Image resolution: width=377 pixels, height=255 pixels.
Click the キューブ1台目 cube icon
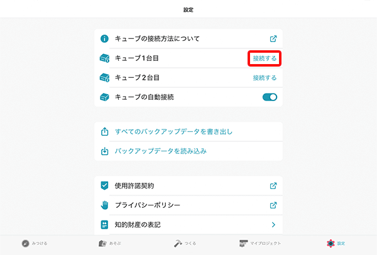[x=105, y=58]
